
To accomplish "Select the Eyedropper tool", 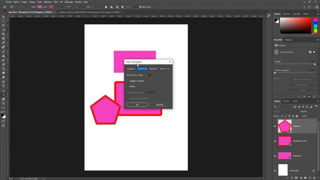I will tap(3, 42).
